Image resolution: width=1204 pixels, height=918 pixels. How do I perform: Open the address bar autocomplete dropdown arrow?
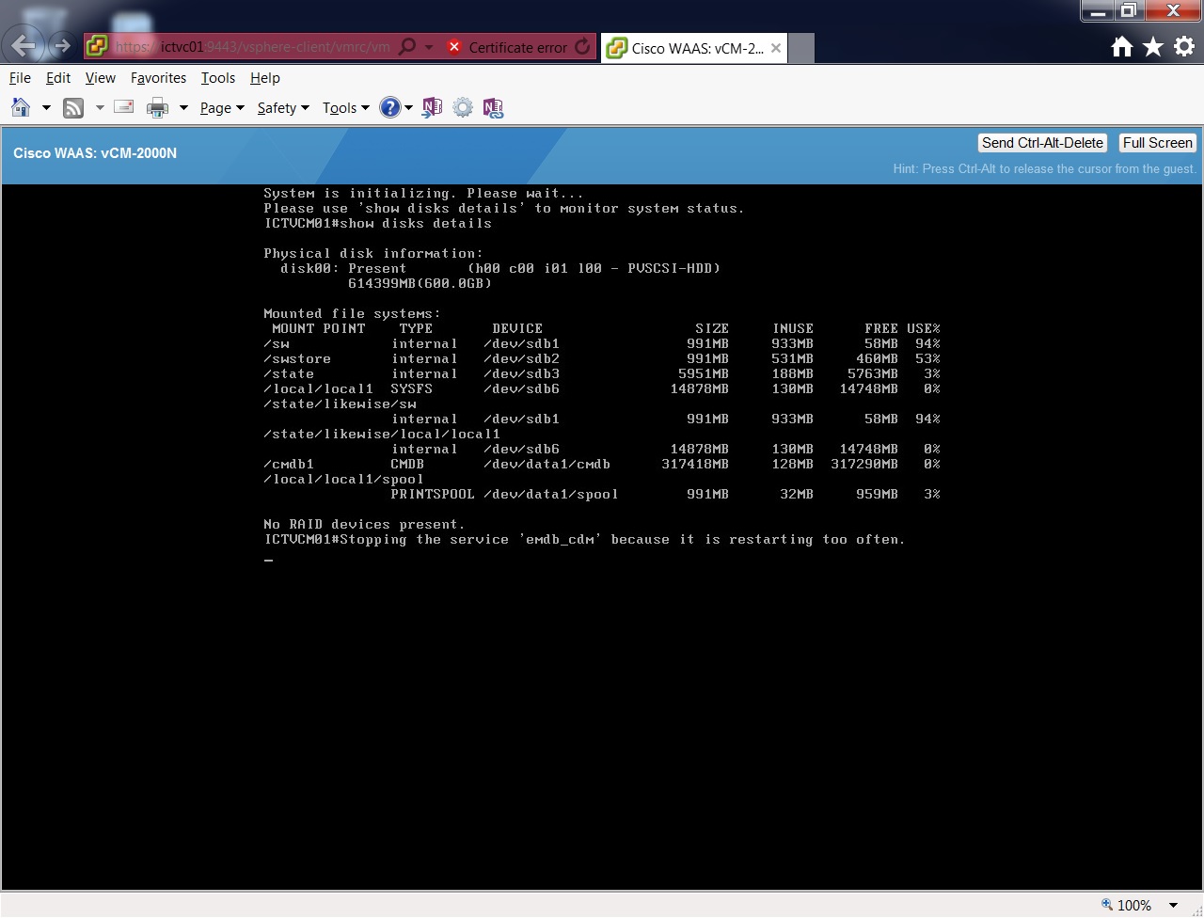pos(429,46)
